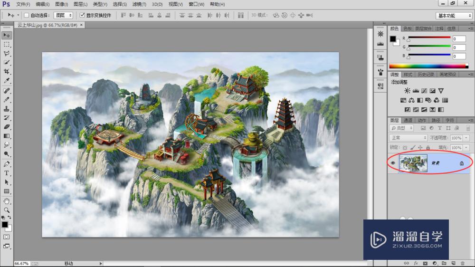The height and width of the screenshot is (267, 475).
Task: Toggle the 自动选择 checkbox
Action: tap(26, 15)
